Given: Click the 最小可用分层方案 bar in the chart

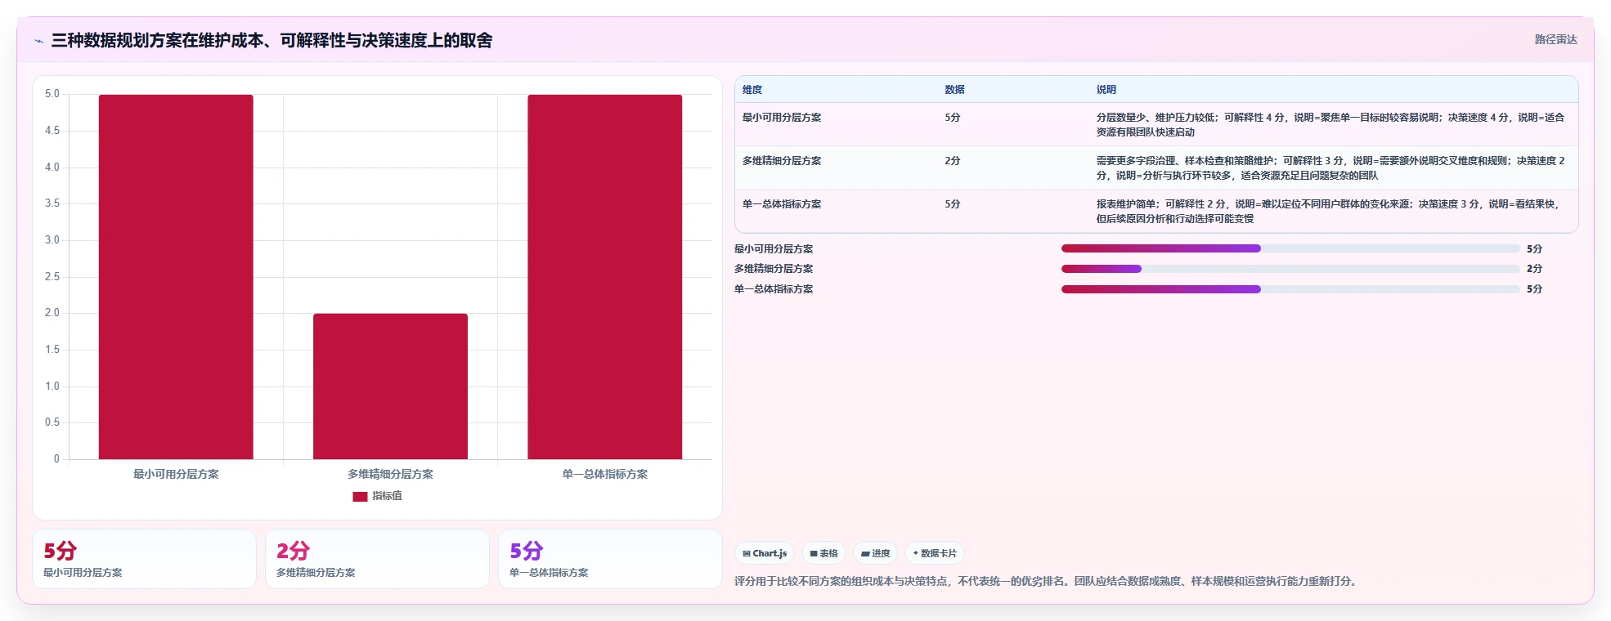Looking at the screenshot, I should (176, 277).
